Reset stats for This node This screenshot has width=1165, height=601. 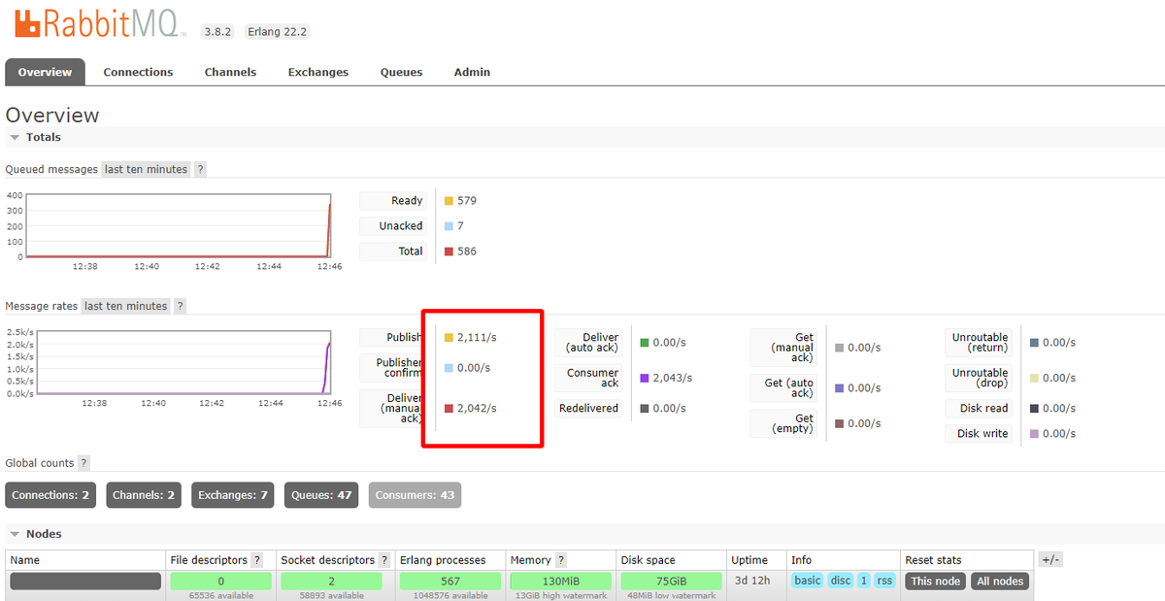tap(935, 581)
